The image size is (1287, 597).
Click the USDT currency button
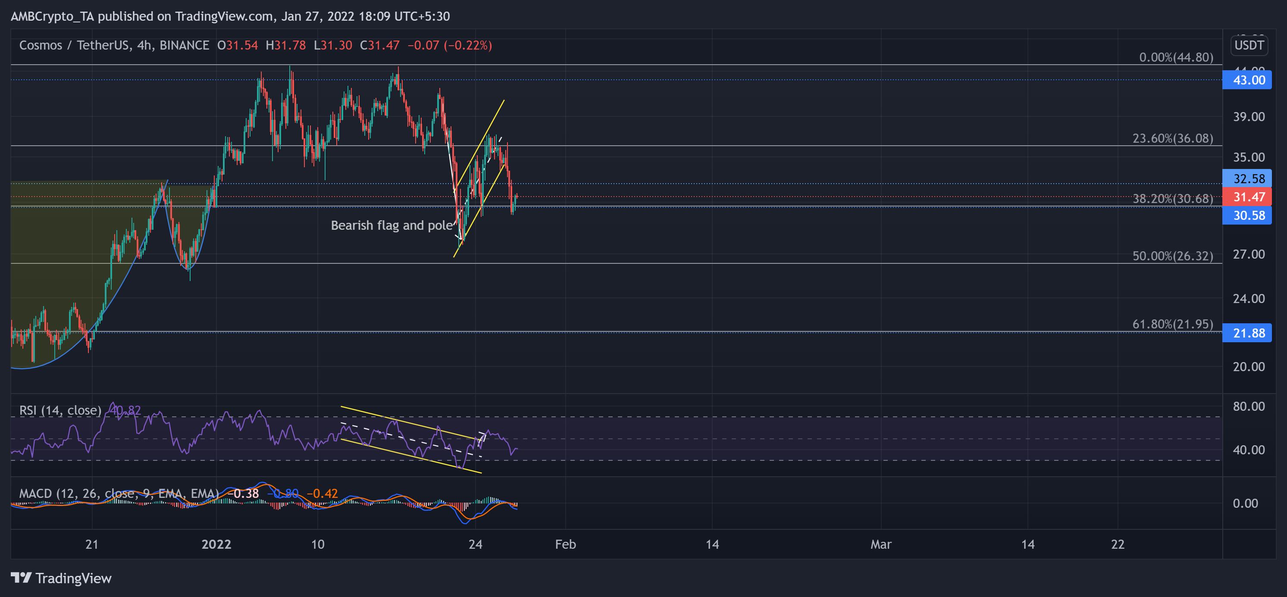pos(1249,45)
